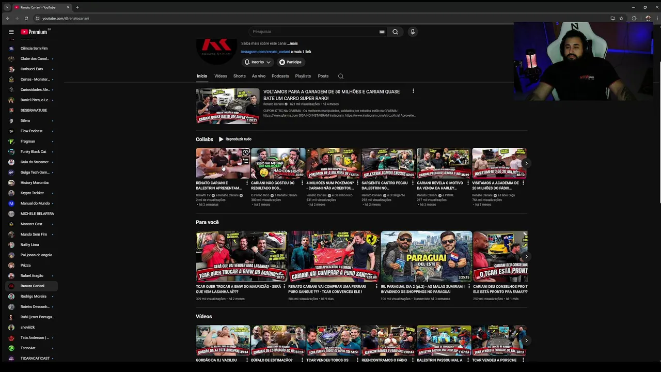Open the Posts tab
The image size is (661, 372).
323,76
